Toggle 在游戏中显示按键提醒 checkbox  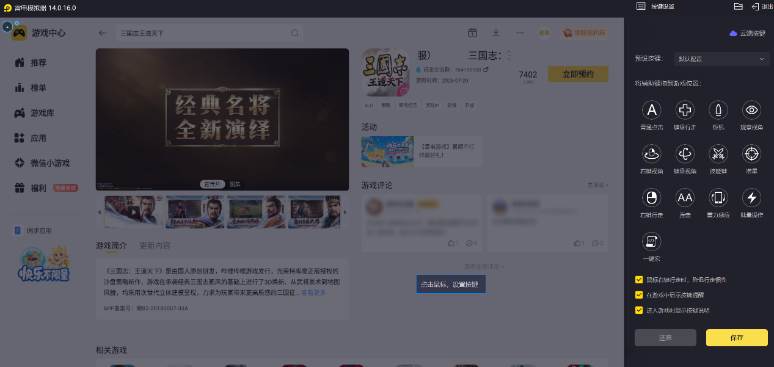coord(639,295)
